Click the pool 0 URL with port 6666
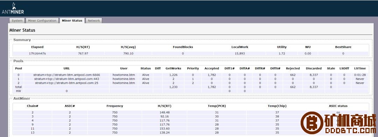The image size is (378, 137). tap(67, 75)
